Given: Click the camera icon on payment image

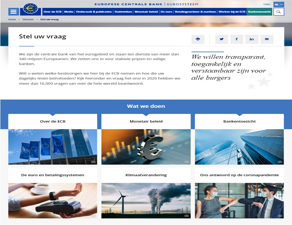Looking at the screenshot, I should (93, 216).
